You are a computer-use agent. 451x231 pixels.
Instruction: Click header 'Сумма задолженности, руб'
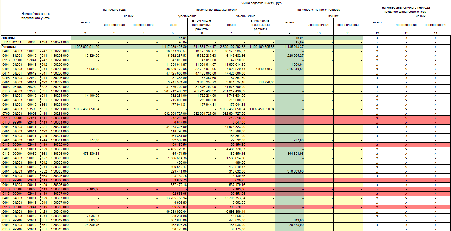(261, 3)
